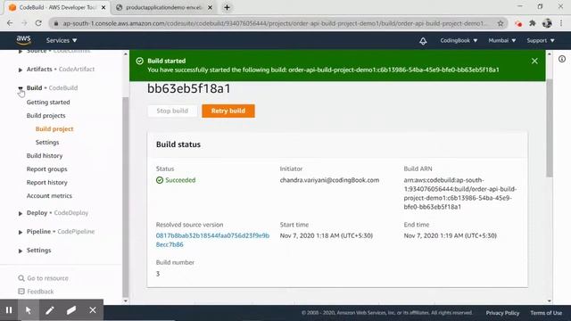Viewport: 571px width, 321px height.
Task: Click the Feedback icon in sidebar
Action: (21, 292)
